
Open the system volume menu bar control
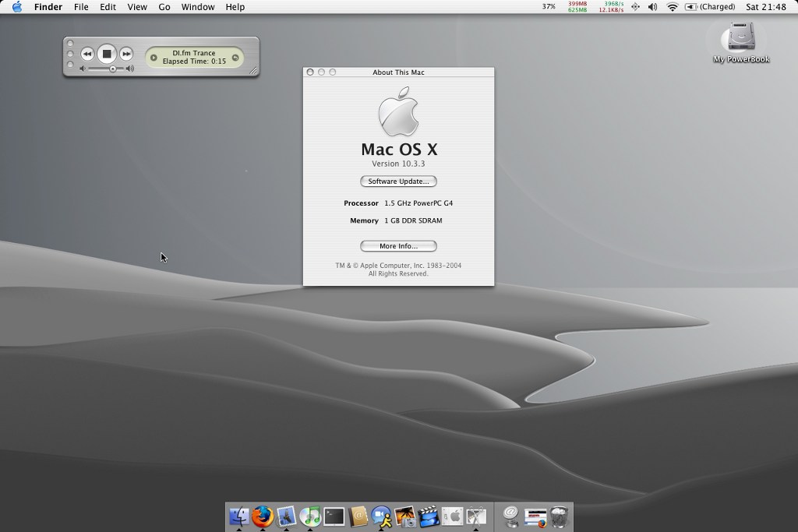point(652,7)
